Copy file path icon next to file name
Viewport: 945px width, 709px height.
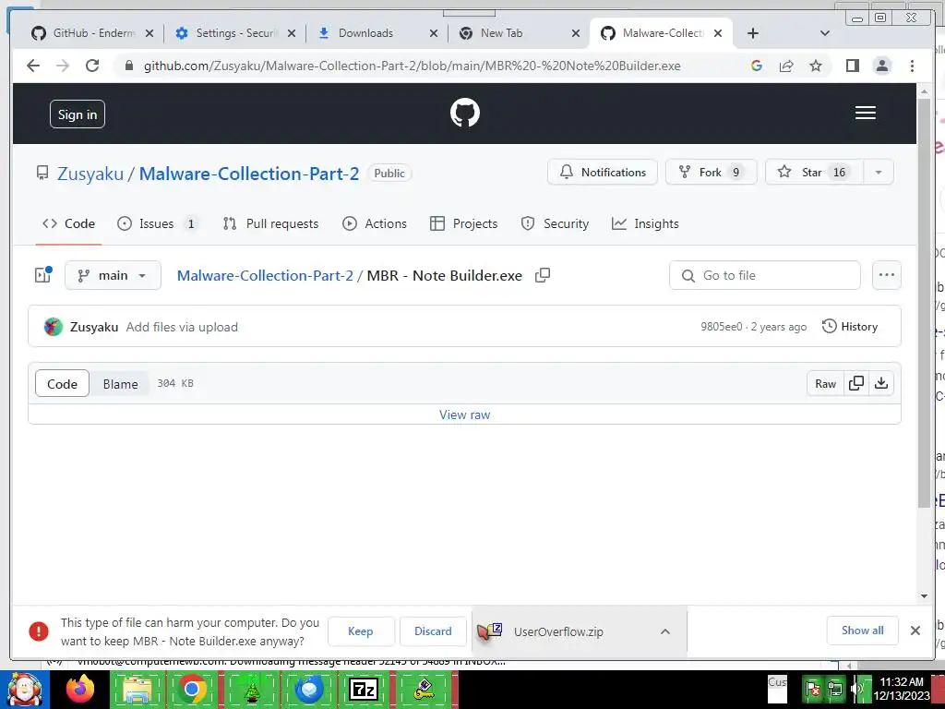[x=543, y=275]
